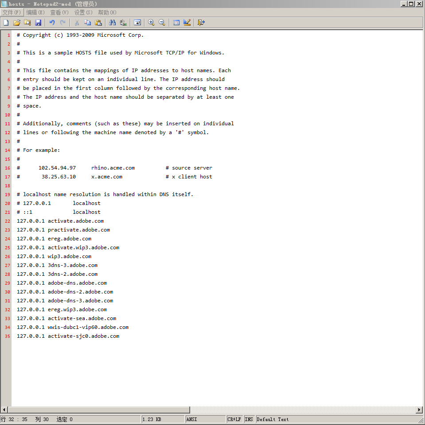This screenshot has width=425, height=425.
Task: Click the Open file folder icon
Action: tap(17, 23)
